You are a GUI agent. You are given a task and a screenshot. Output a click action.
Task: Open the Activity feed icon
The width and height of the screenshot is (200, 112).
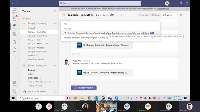[15, 11]
